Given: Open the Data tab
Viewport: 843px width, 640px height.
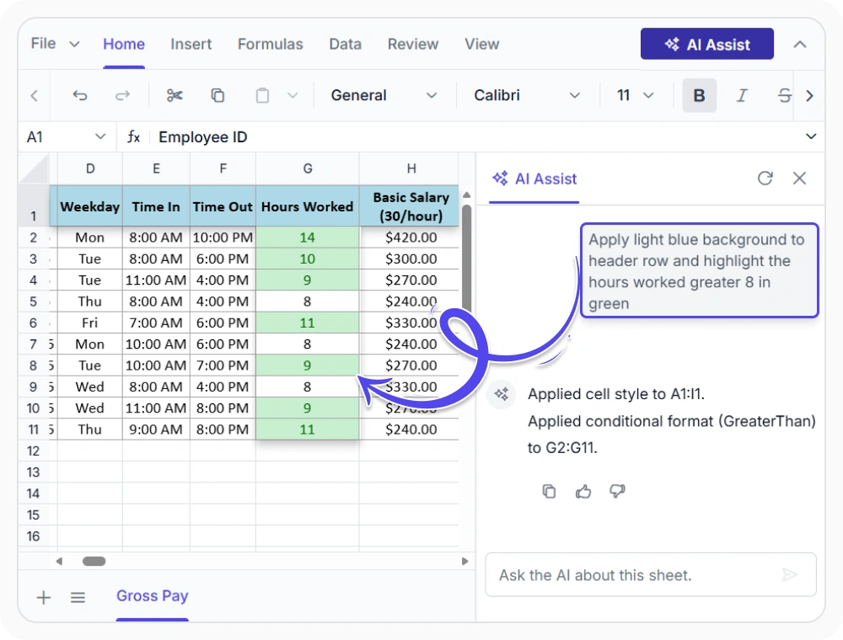Looking at the screenshot, I should point(345,44).
